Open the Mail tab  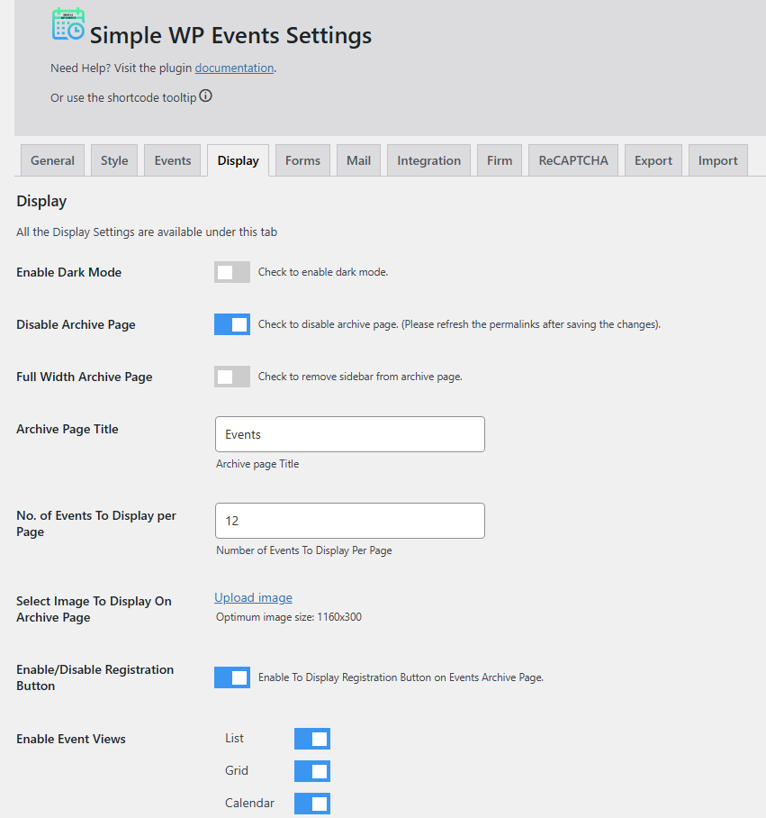[358, 160]
